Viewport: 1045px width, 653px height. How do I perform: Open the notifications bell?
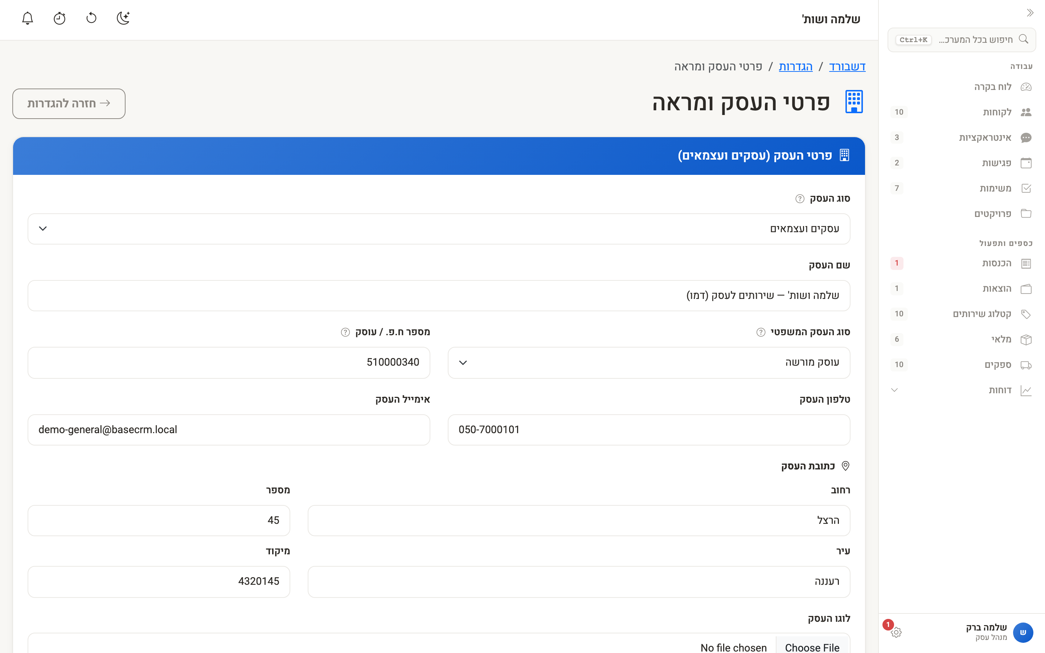[x=28, y=18]
